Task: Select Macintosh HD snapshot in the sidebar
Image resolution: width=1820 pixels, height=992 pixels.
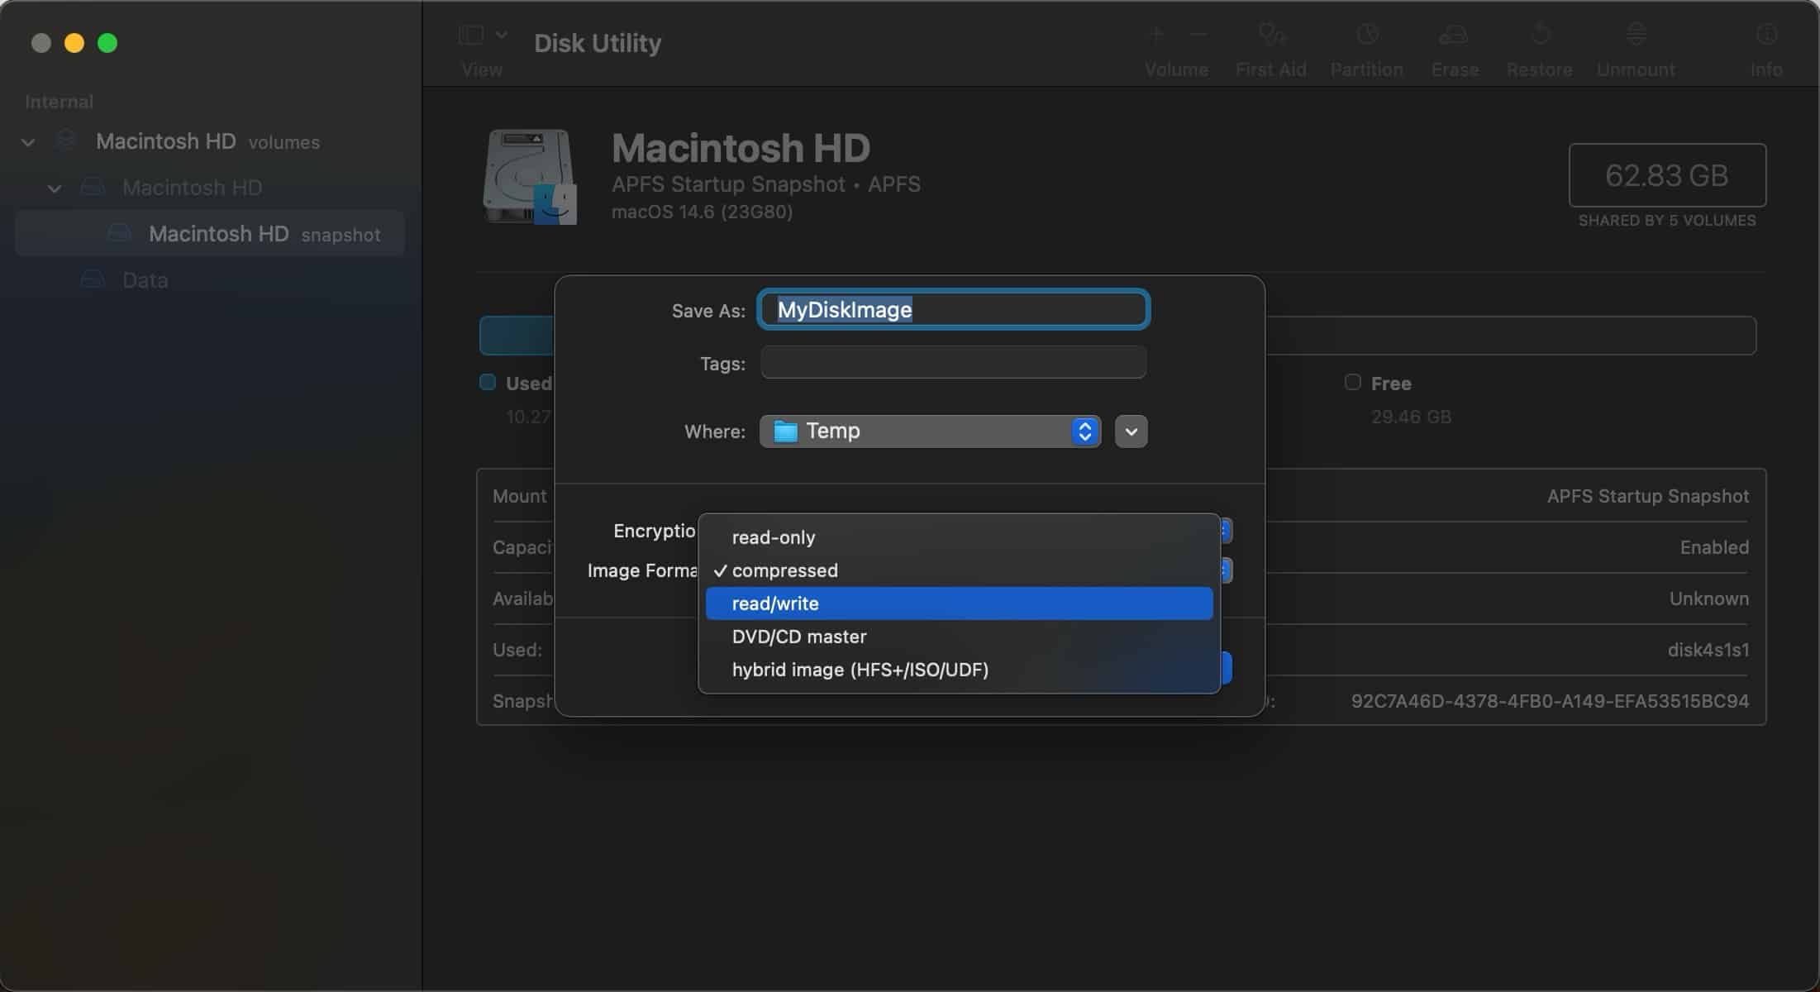Action: click(210, 234)
